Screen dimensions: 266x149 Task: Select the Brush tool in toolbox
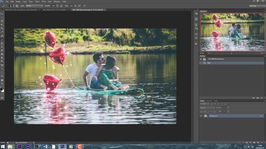coord(2,40)
